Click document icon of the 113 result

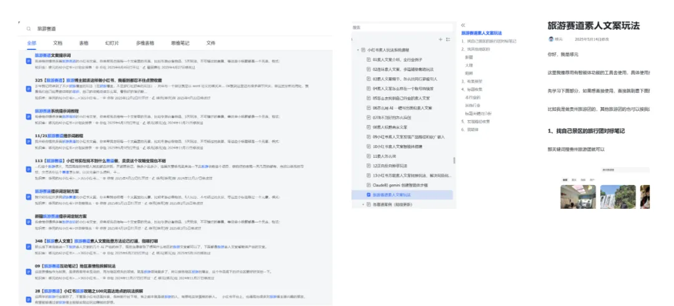click(29, 169)
